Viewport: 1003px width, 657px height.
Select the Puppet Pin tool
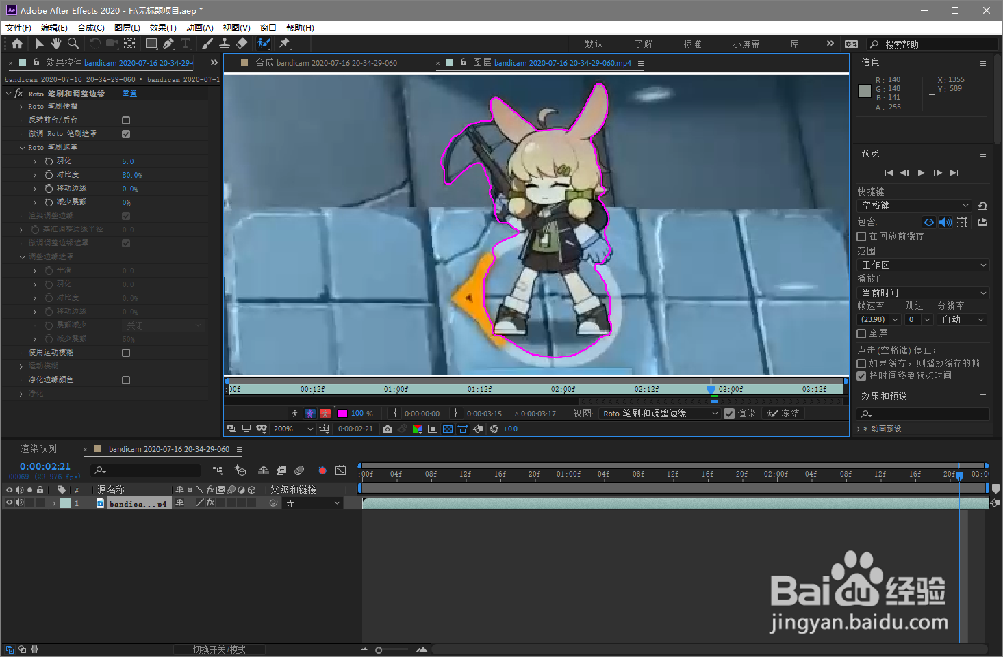(284, 43)
